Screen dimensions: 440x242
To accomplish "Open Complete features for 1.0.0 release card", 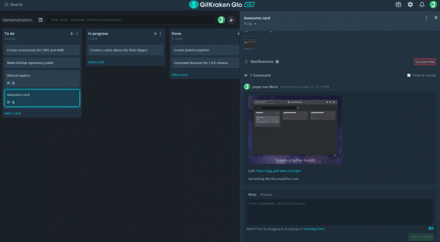I will (x=206, y=63).
